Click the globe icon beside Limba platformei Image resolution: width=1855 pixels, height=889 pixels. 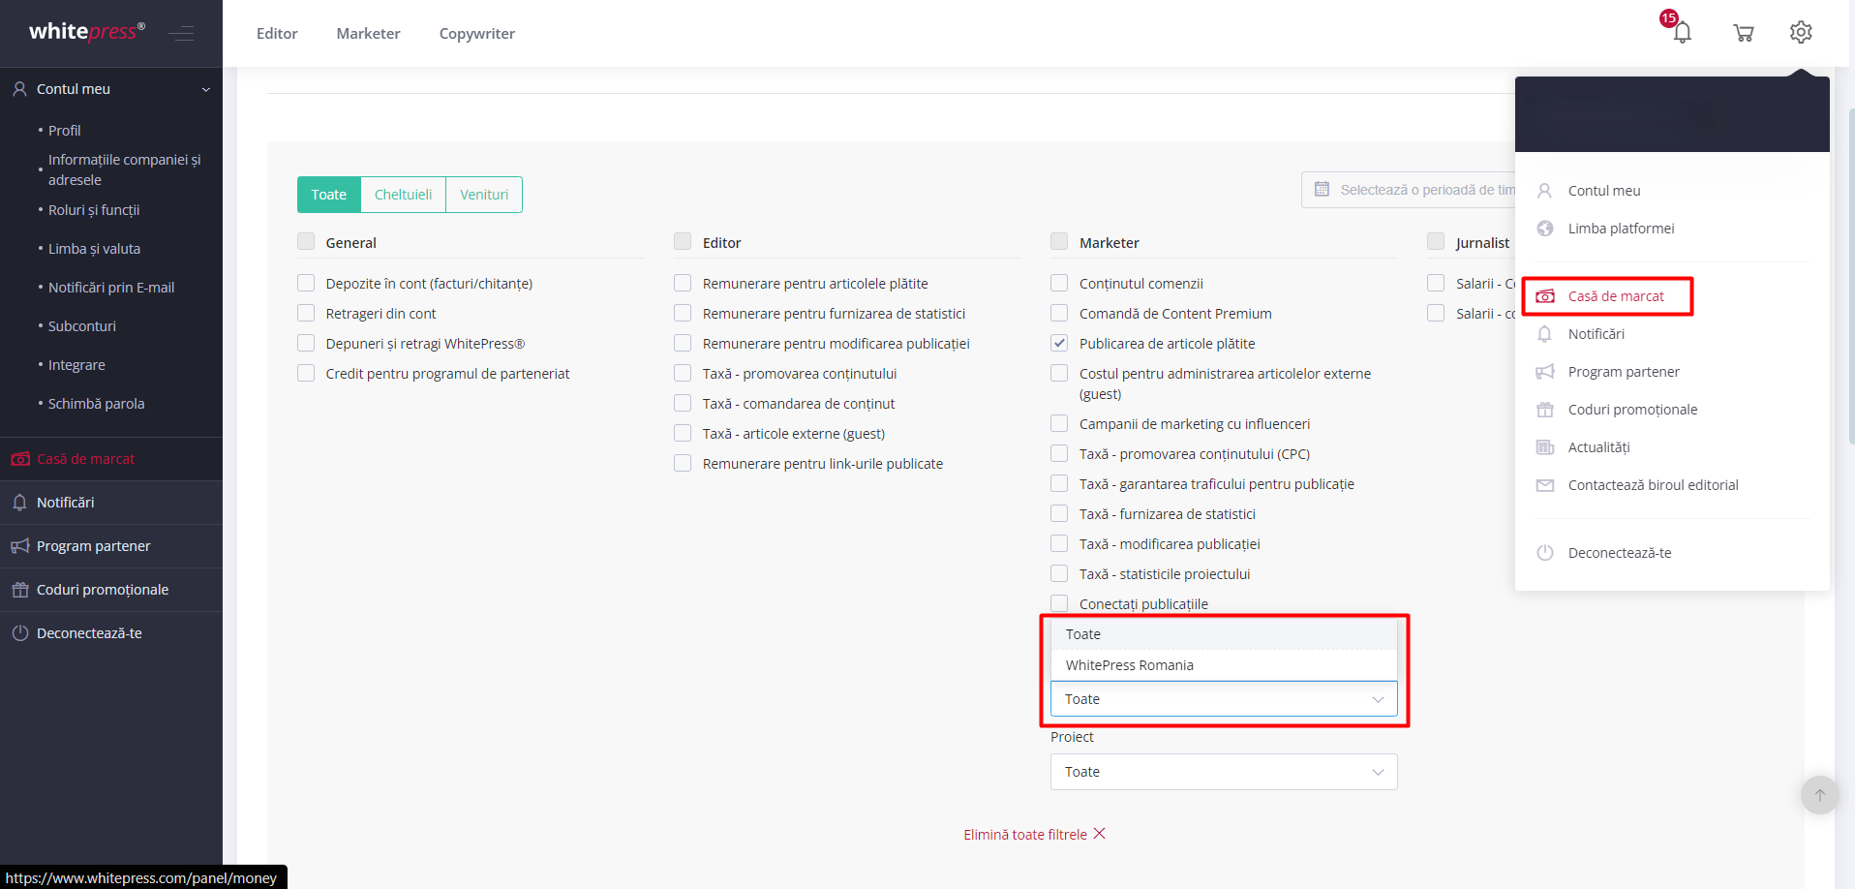pyautogui.click(x=1545, y=229)
